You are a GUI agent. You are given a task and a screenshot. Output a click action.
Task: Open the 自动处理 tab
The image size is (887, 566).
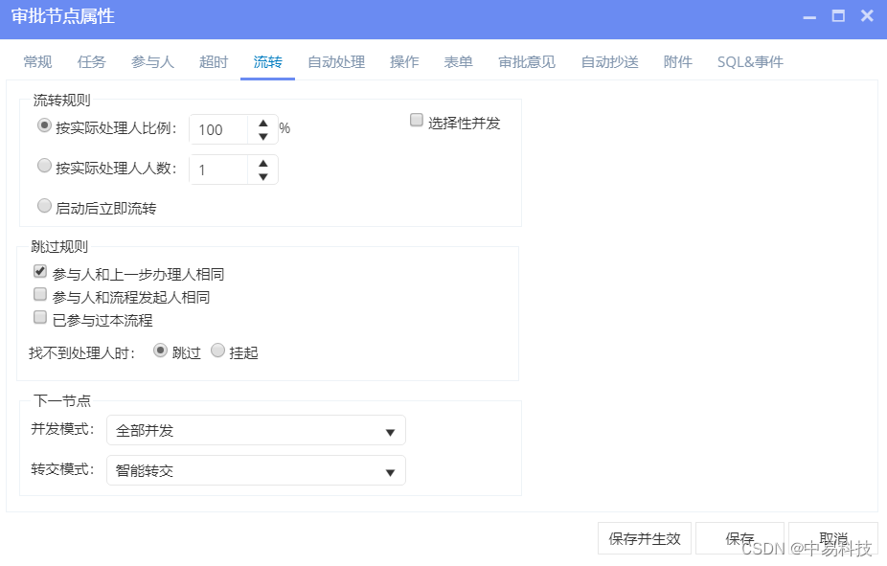click(x=336, y=61)
